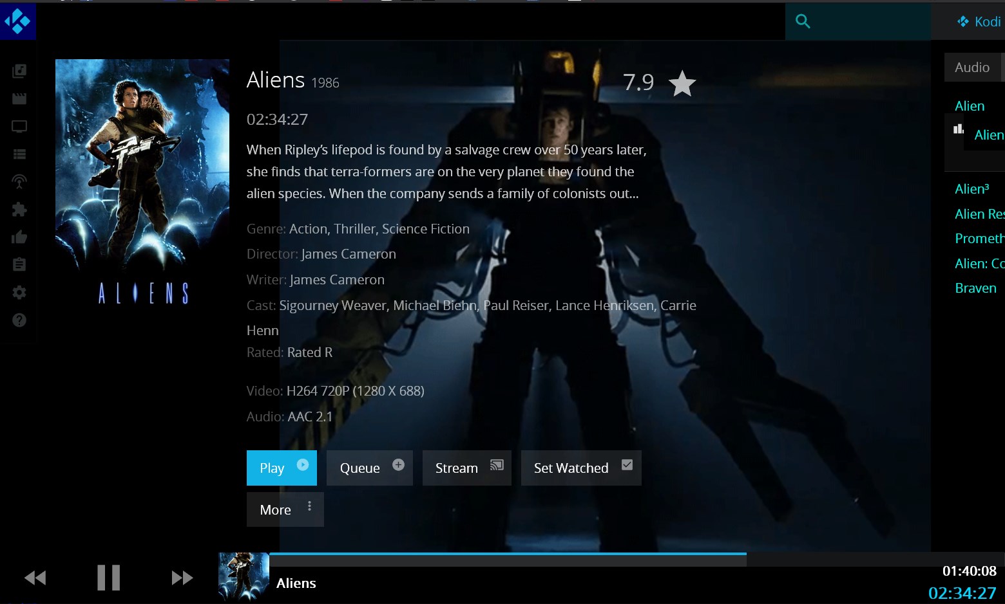
Task: Click the Aliens movie poster
Action: [142, 183]
